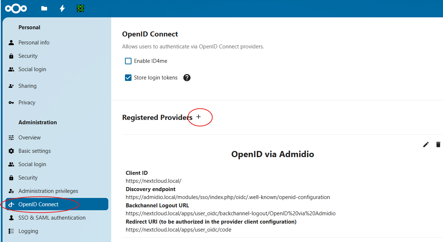The width and height of the screenshot is (443, 242).
Task: Open the Sharing settings section
Action: (x=27, y=86)
